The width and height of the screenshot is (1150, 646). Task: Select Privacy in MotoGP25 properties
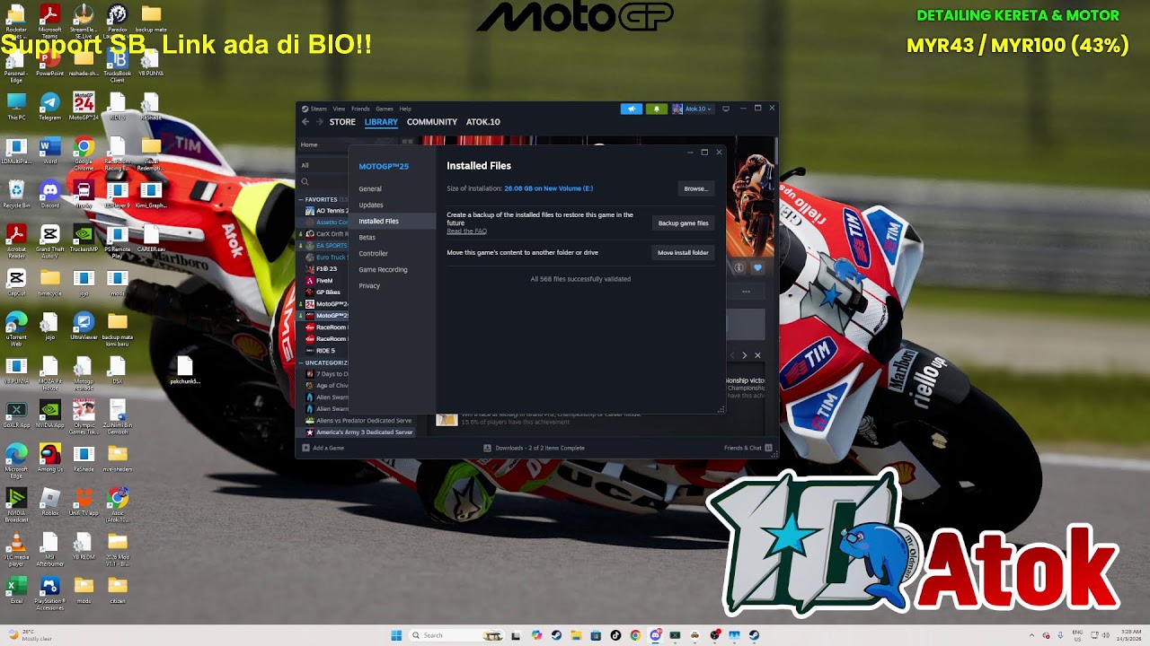369,285
